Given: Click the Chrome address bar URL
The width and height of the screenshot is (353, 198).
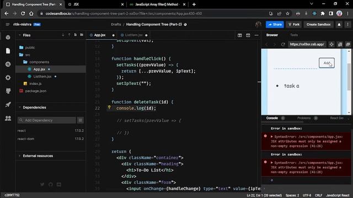Looking at the screenshot, I should (x=124, y=13).
